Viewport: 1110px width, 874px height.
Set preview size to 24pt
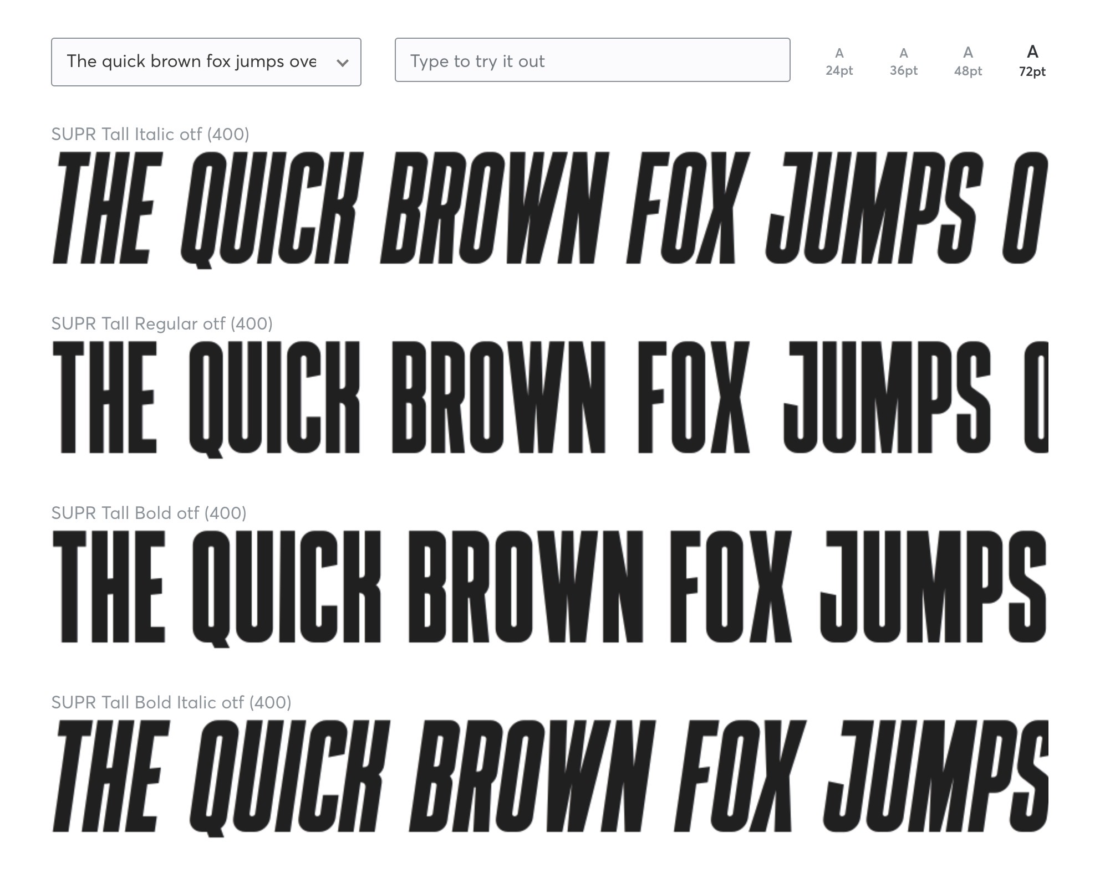tap(839, 61)
